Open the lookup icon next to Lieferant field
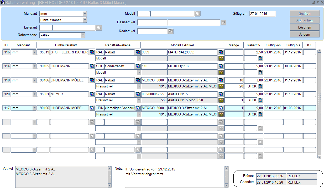324x188 pixels. (x=99, y=28)
